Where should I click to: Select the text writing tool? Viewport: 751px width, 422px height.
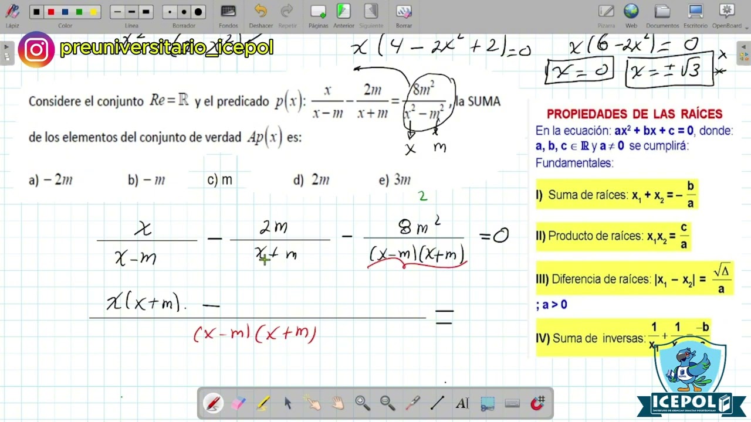(x=462, y=403)
